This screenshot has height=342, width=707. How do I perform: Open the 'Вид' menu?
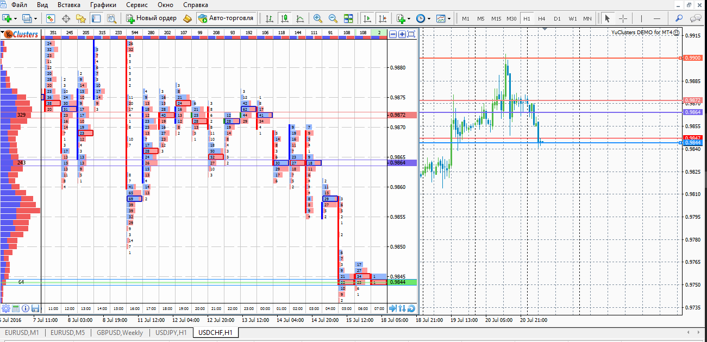42,4
